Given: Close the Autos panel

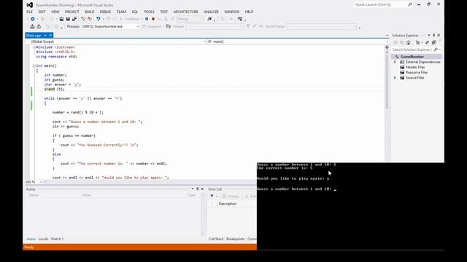Looking at the screenshot, I should coord(202,189).
